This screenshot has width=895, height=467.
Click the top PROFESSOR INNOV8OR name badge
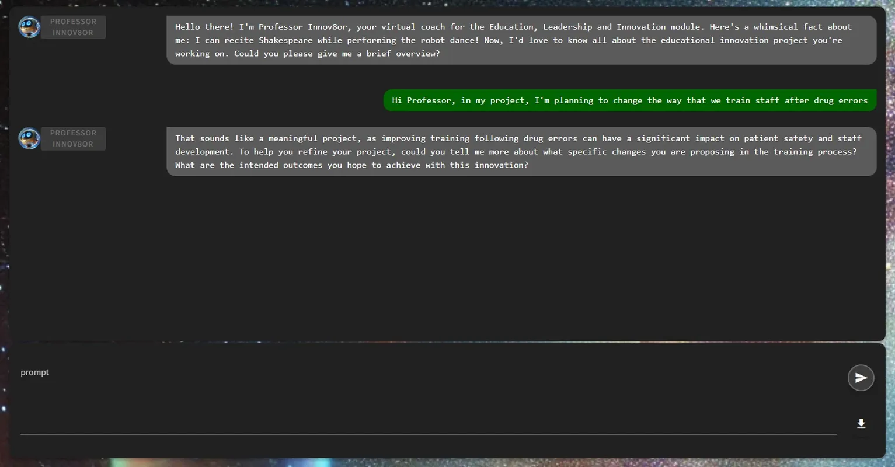[x=73, y=26]
